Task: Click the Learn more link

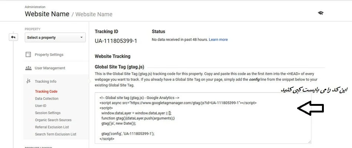Action: pyautogui.click(x=218, y=40)
